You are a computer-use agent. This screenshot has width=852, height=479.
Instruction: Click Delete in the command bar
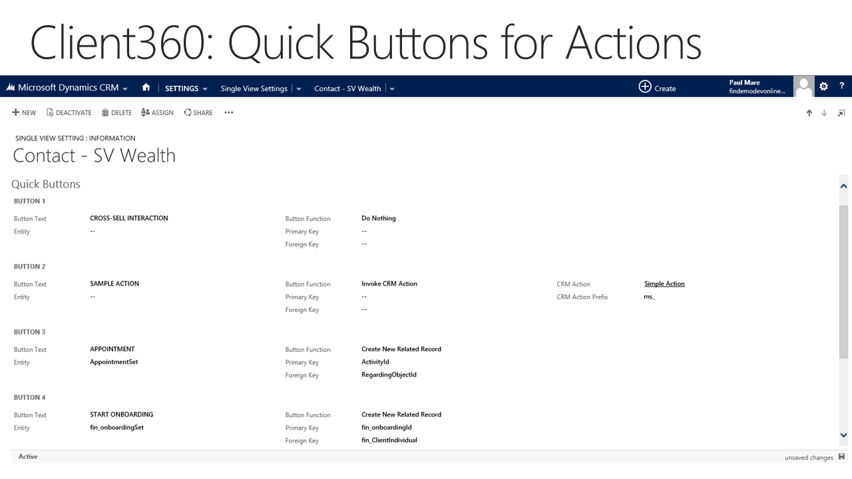tap(116, 113)
